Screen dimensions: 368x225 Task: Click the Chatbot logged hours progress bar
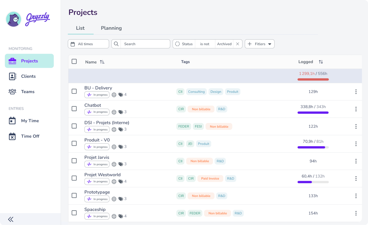313,112
